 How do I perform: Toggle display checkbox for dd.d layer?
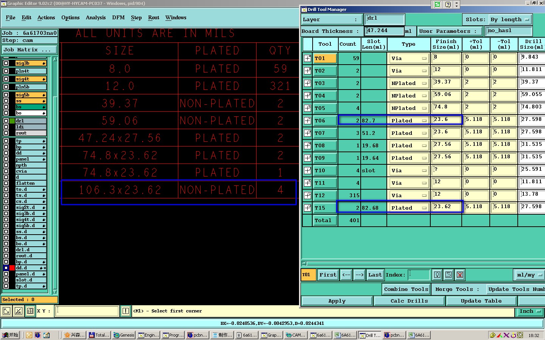tap(6, 268)
